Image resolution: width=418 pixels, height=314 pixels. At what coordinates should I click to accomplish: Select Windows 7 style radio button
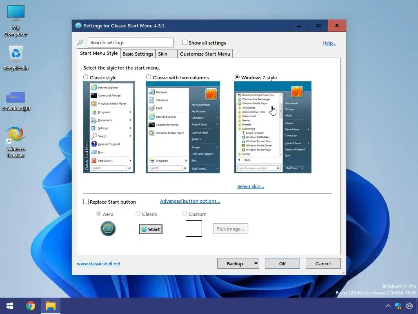pos(237,77)
